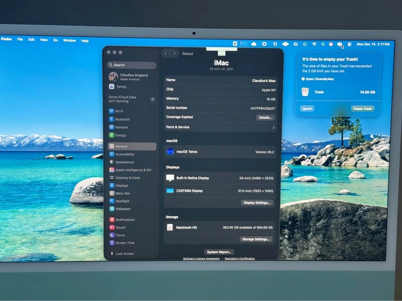Open the Window menu
Image resolution: width=402 pixels, height=301 pixels.
click(x=70, y=40)
